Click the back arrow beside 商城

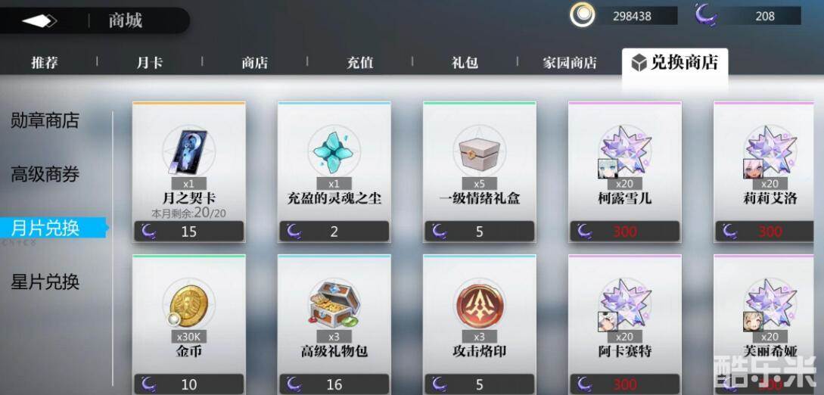39,21
